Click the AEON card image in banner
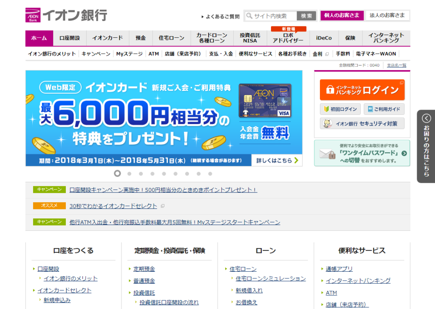 [x=265, y=100]
